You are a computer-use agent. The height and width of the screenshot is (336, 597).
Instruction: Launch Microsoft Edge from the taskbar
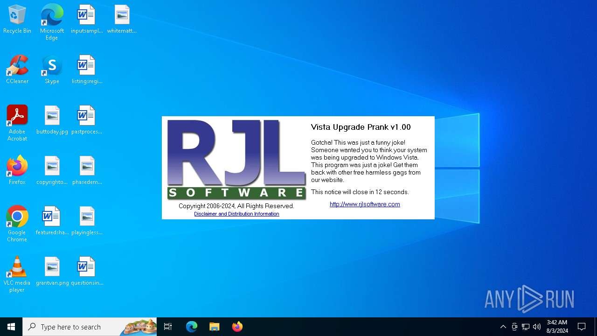tap(192, 327)
